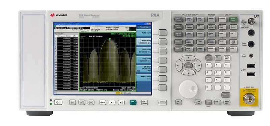Tap the System key

(222, 20)
